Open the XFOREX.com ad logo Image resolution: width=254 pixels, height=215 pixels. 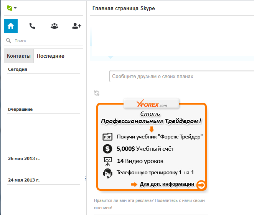coord(152,103)
